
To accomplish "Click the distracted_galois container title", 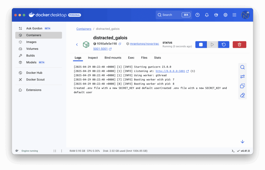I will (x=110, y=38).
